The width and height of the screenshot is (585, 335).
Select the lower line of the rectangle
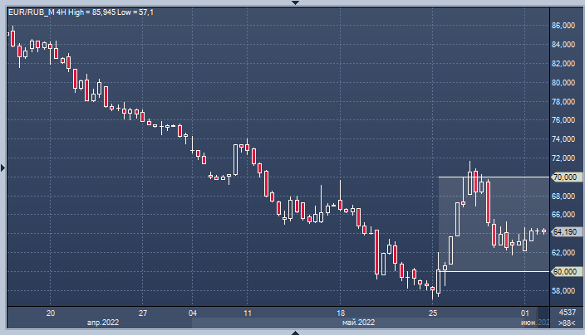pyautogui.click(x=490, y=271)
